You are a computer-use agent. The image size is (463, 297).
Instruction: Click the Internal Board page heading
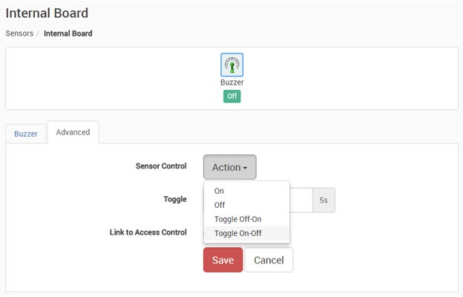47,13
